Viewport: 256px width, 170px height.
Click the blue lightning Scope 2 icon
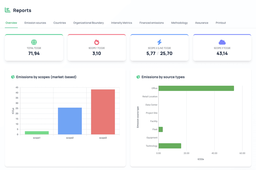click(x=159, y=42)
